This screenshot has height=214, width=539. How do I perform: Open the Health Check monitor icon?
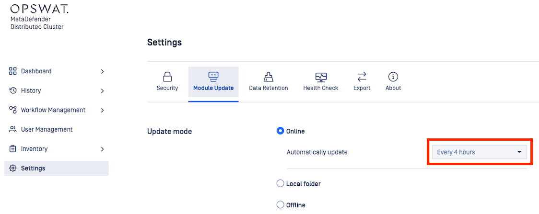pyautogui.click(x=321, y=77)
